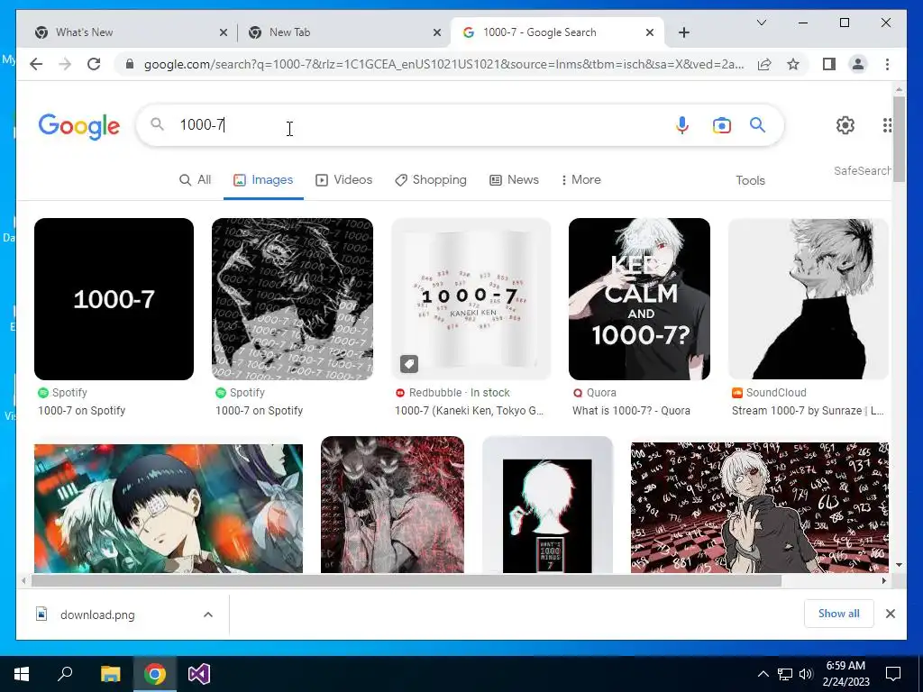Image resolution: width=923 pixels, height=692 pixels.
Task: Click the forward navigation arrow
Action: tap(65, 64)
